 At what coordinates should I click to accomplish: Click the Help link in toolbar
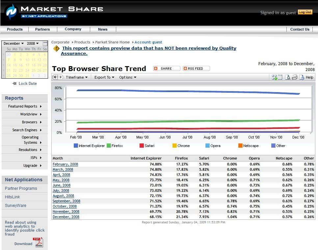(309, 77)
